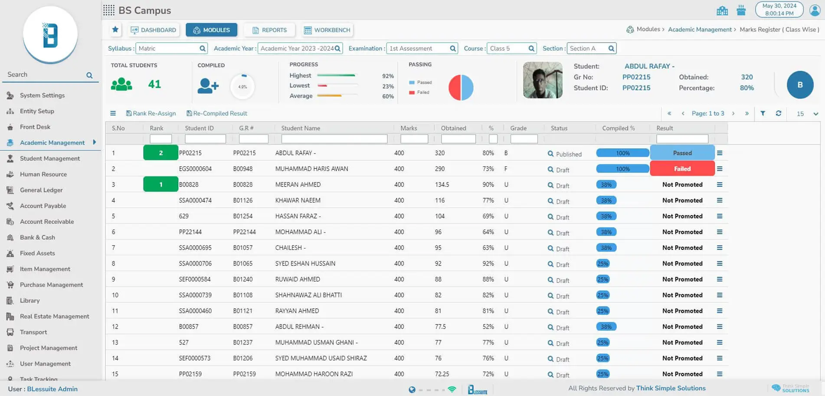Open the app grid launcher icon
The height and width of the screenshot is (396, 825).
point(109,10)
